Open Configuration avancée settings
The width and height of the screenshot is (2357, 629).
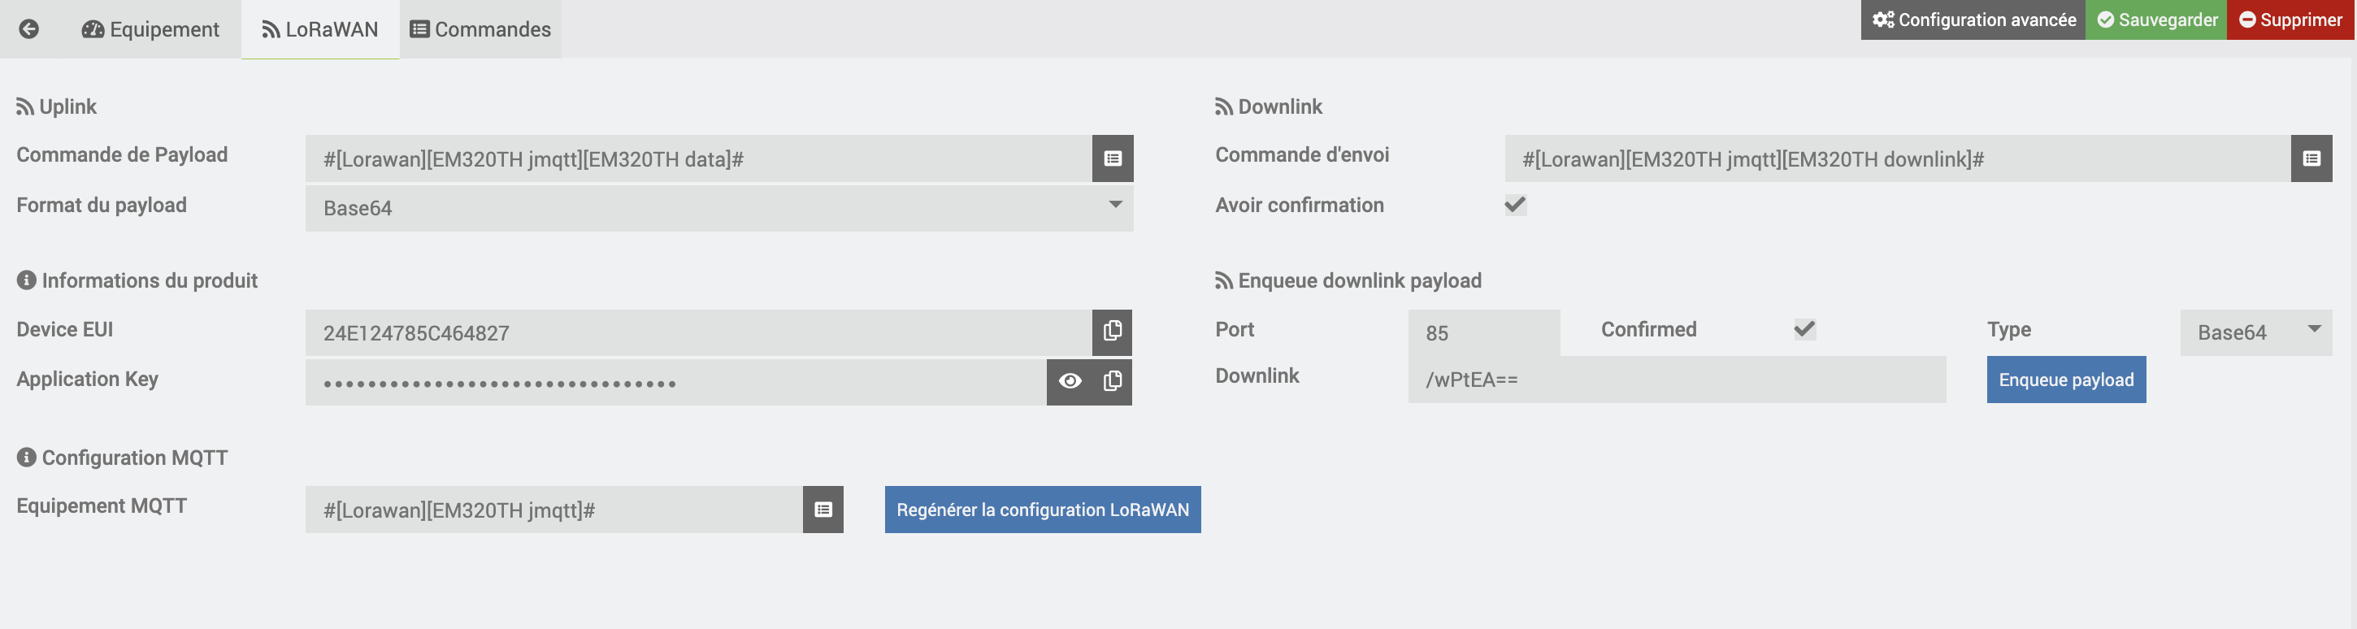click(1973, 20)
